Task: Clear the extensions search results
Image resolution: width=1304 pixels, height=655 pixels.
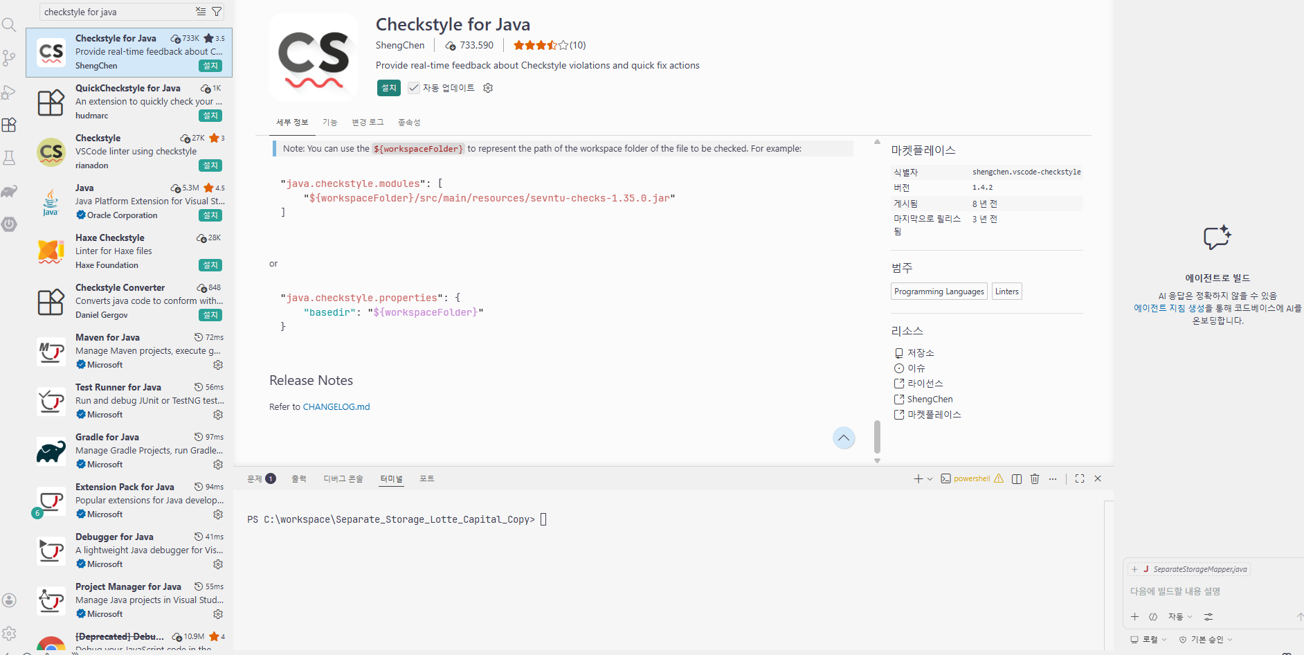Action: (201, 12)
